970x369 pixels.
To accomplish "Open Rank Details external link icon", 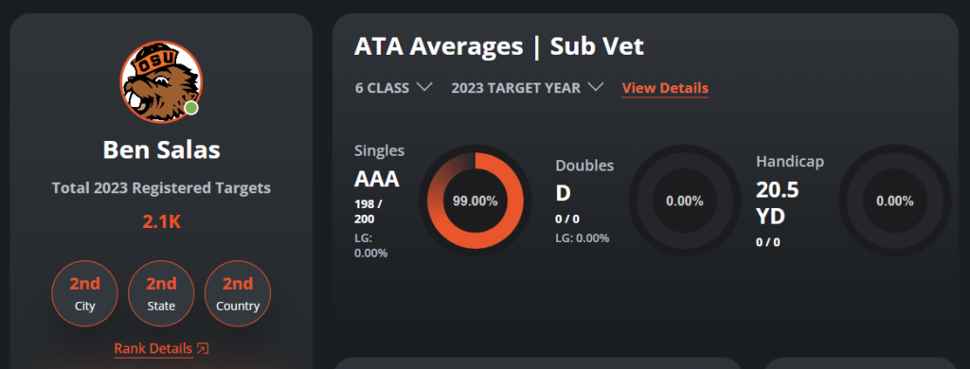I will (x=203, y=348).
